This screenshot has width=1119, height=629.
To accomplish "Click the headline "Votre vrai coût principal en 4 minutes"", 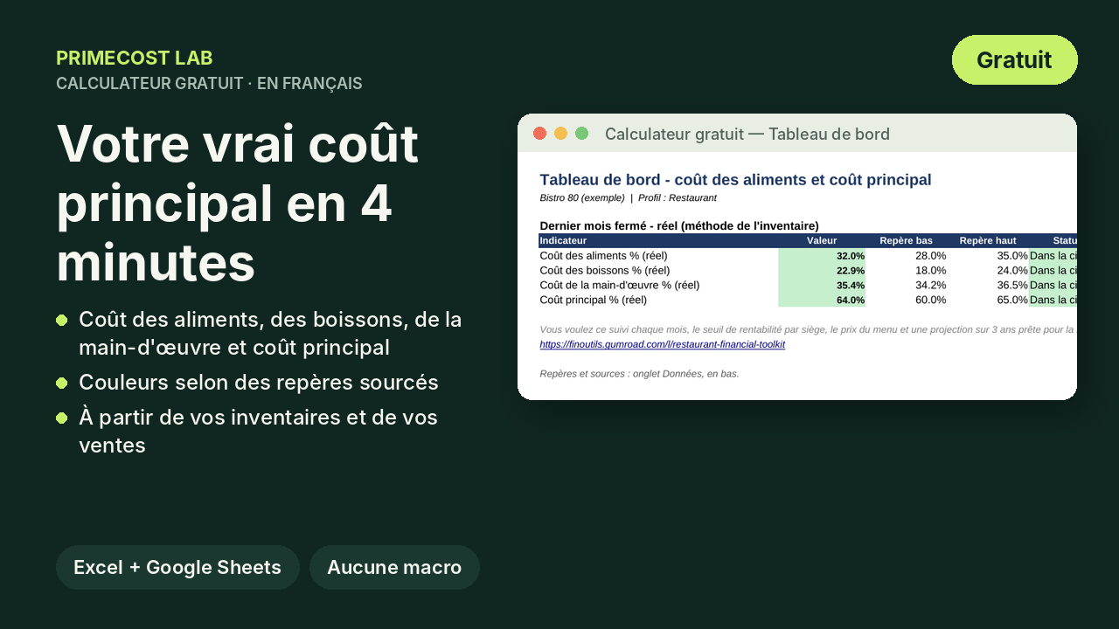I will click(x=238, y=203).
